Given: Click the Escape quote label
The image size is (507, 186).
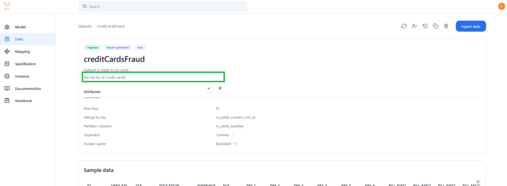Looking at the screenshot, I should (x=95, y=143).
